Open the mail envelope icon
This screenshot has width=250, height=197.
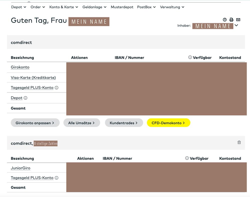point(238,20)
